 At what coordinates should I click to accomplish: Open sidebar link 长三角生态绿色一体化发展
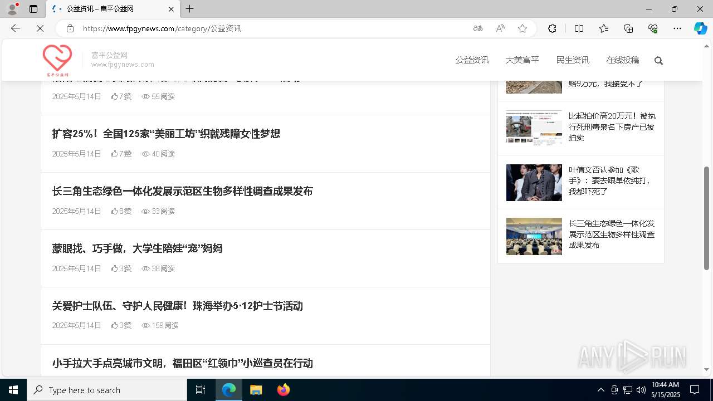pyautogui.click(x=612, y=234)
